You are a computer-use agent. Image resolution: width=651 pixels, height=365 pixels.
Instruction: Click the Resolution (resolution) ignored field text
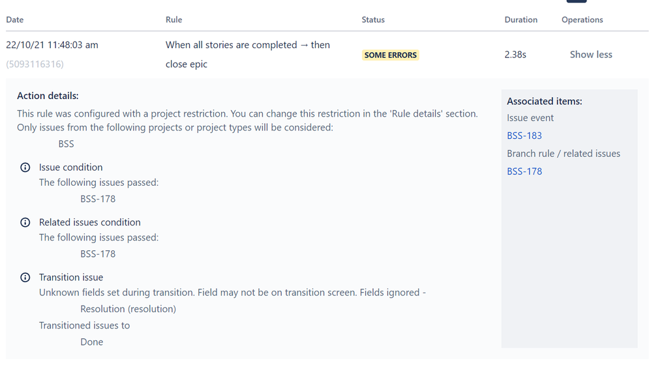point(128,309)
